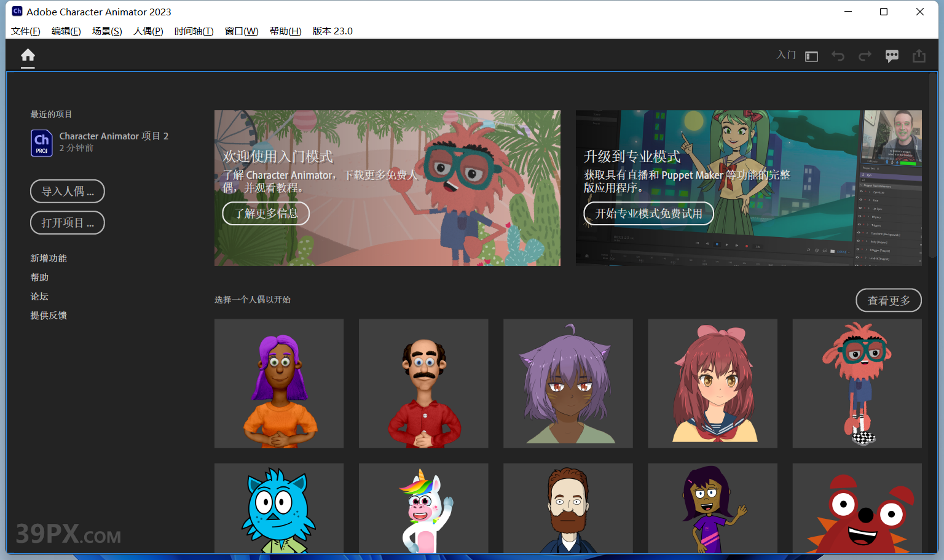This screenshot has width=944, height=560.
Task: Open recent project Character Animator 项目 2
Action: click(114, 136)
